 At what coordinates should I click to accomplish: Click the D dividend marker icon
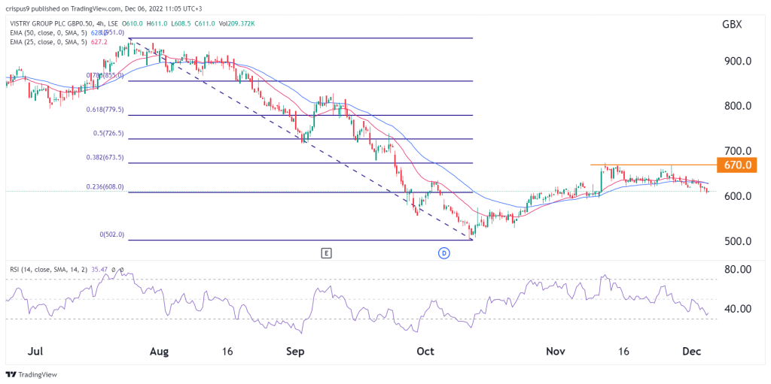[443, 253]
